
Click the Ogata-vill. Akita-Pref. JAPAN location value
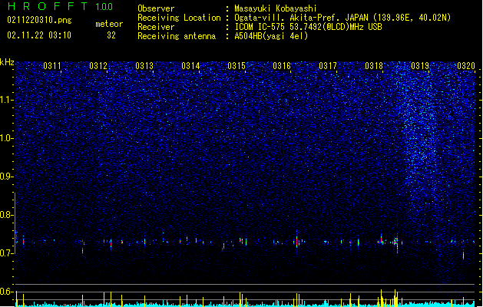point(342,18)
